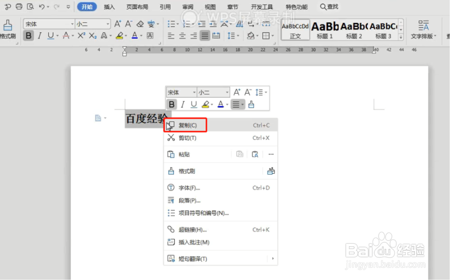The height and width of the screenshot is (280, 450).
Task: Open the 页面布局 ribbon tab
Action: point(137,7)
